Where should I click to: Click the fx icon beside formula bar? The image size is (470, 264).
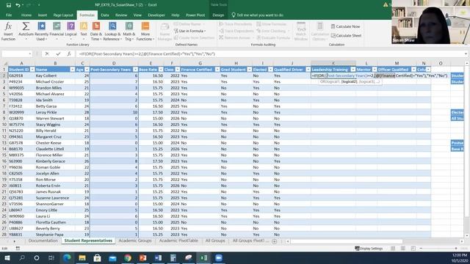(69, 54)
